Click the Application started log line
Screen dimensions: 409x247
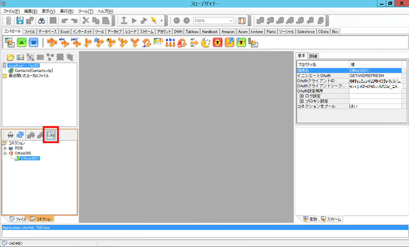pyautogui.click(x=205, y=227)
